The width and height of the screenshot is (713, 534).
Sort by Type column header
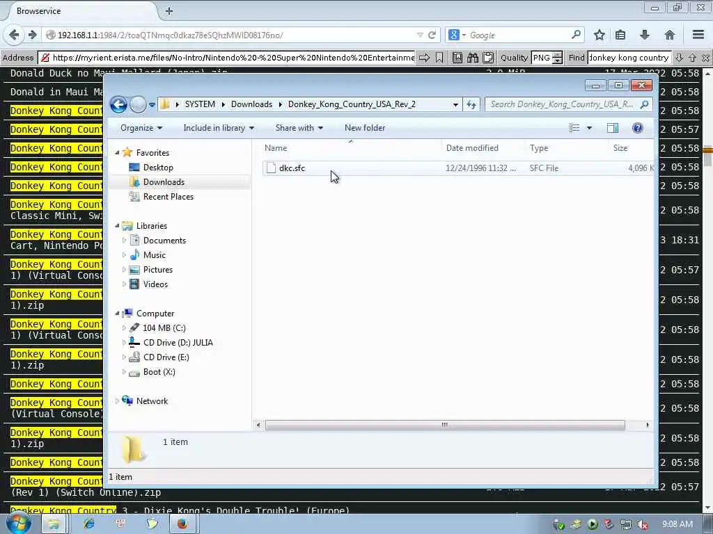[567, 148]
